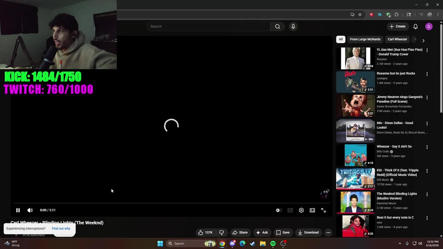This screenshot has height=249, width=443.
Task: Click the magnifier search button
Action: click(x=278, y=26)
